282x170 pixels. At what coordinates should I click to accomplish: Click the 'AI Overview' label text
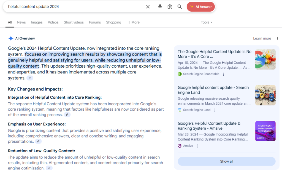click(25, 38)
